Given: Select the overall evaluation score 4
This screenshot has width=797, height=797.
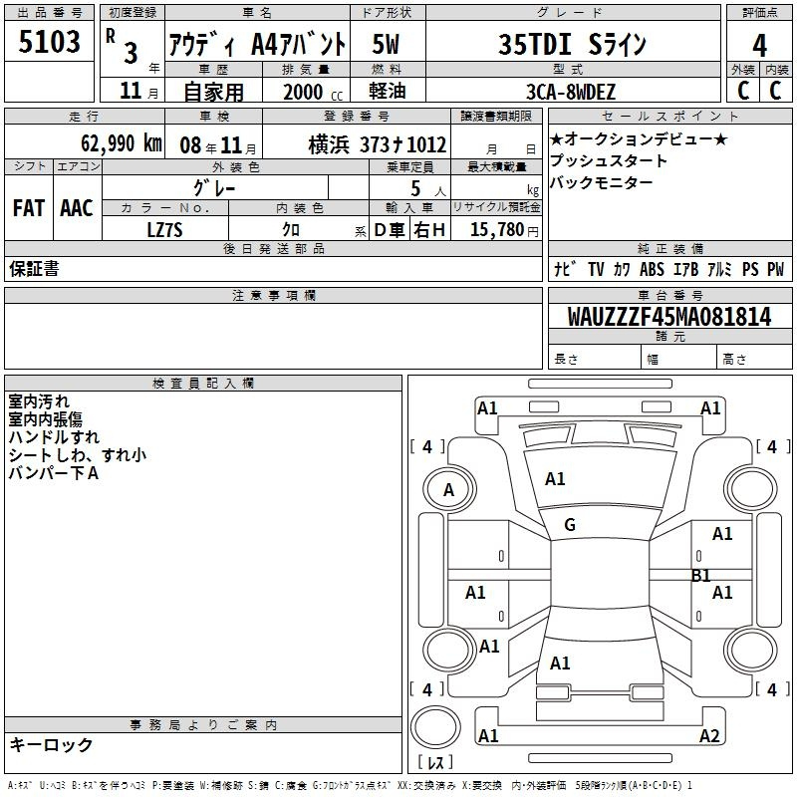Looking at the screenshot, I should point(759,45).
